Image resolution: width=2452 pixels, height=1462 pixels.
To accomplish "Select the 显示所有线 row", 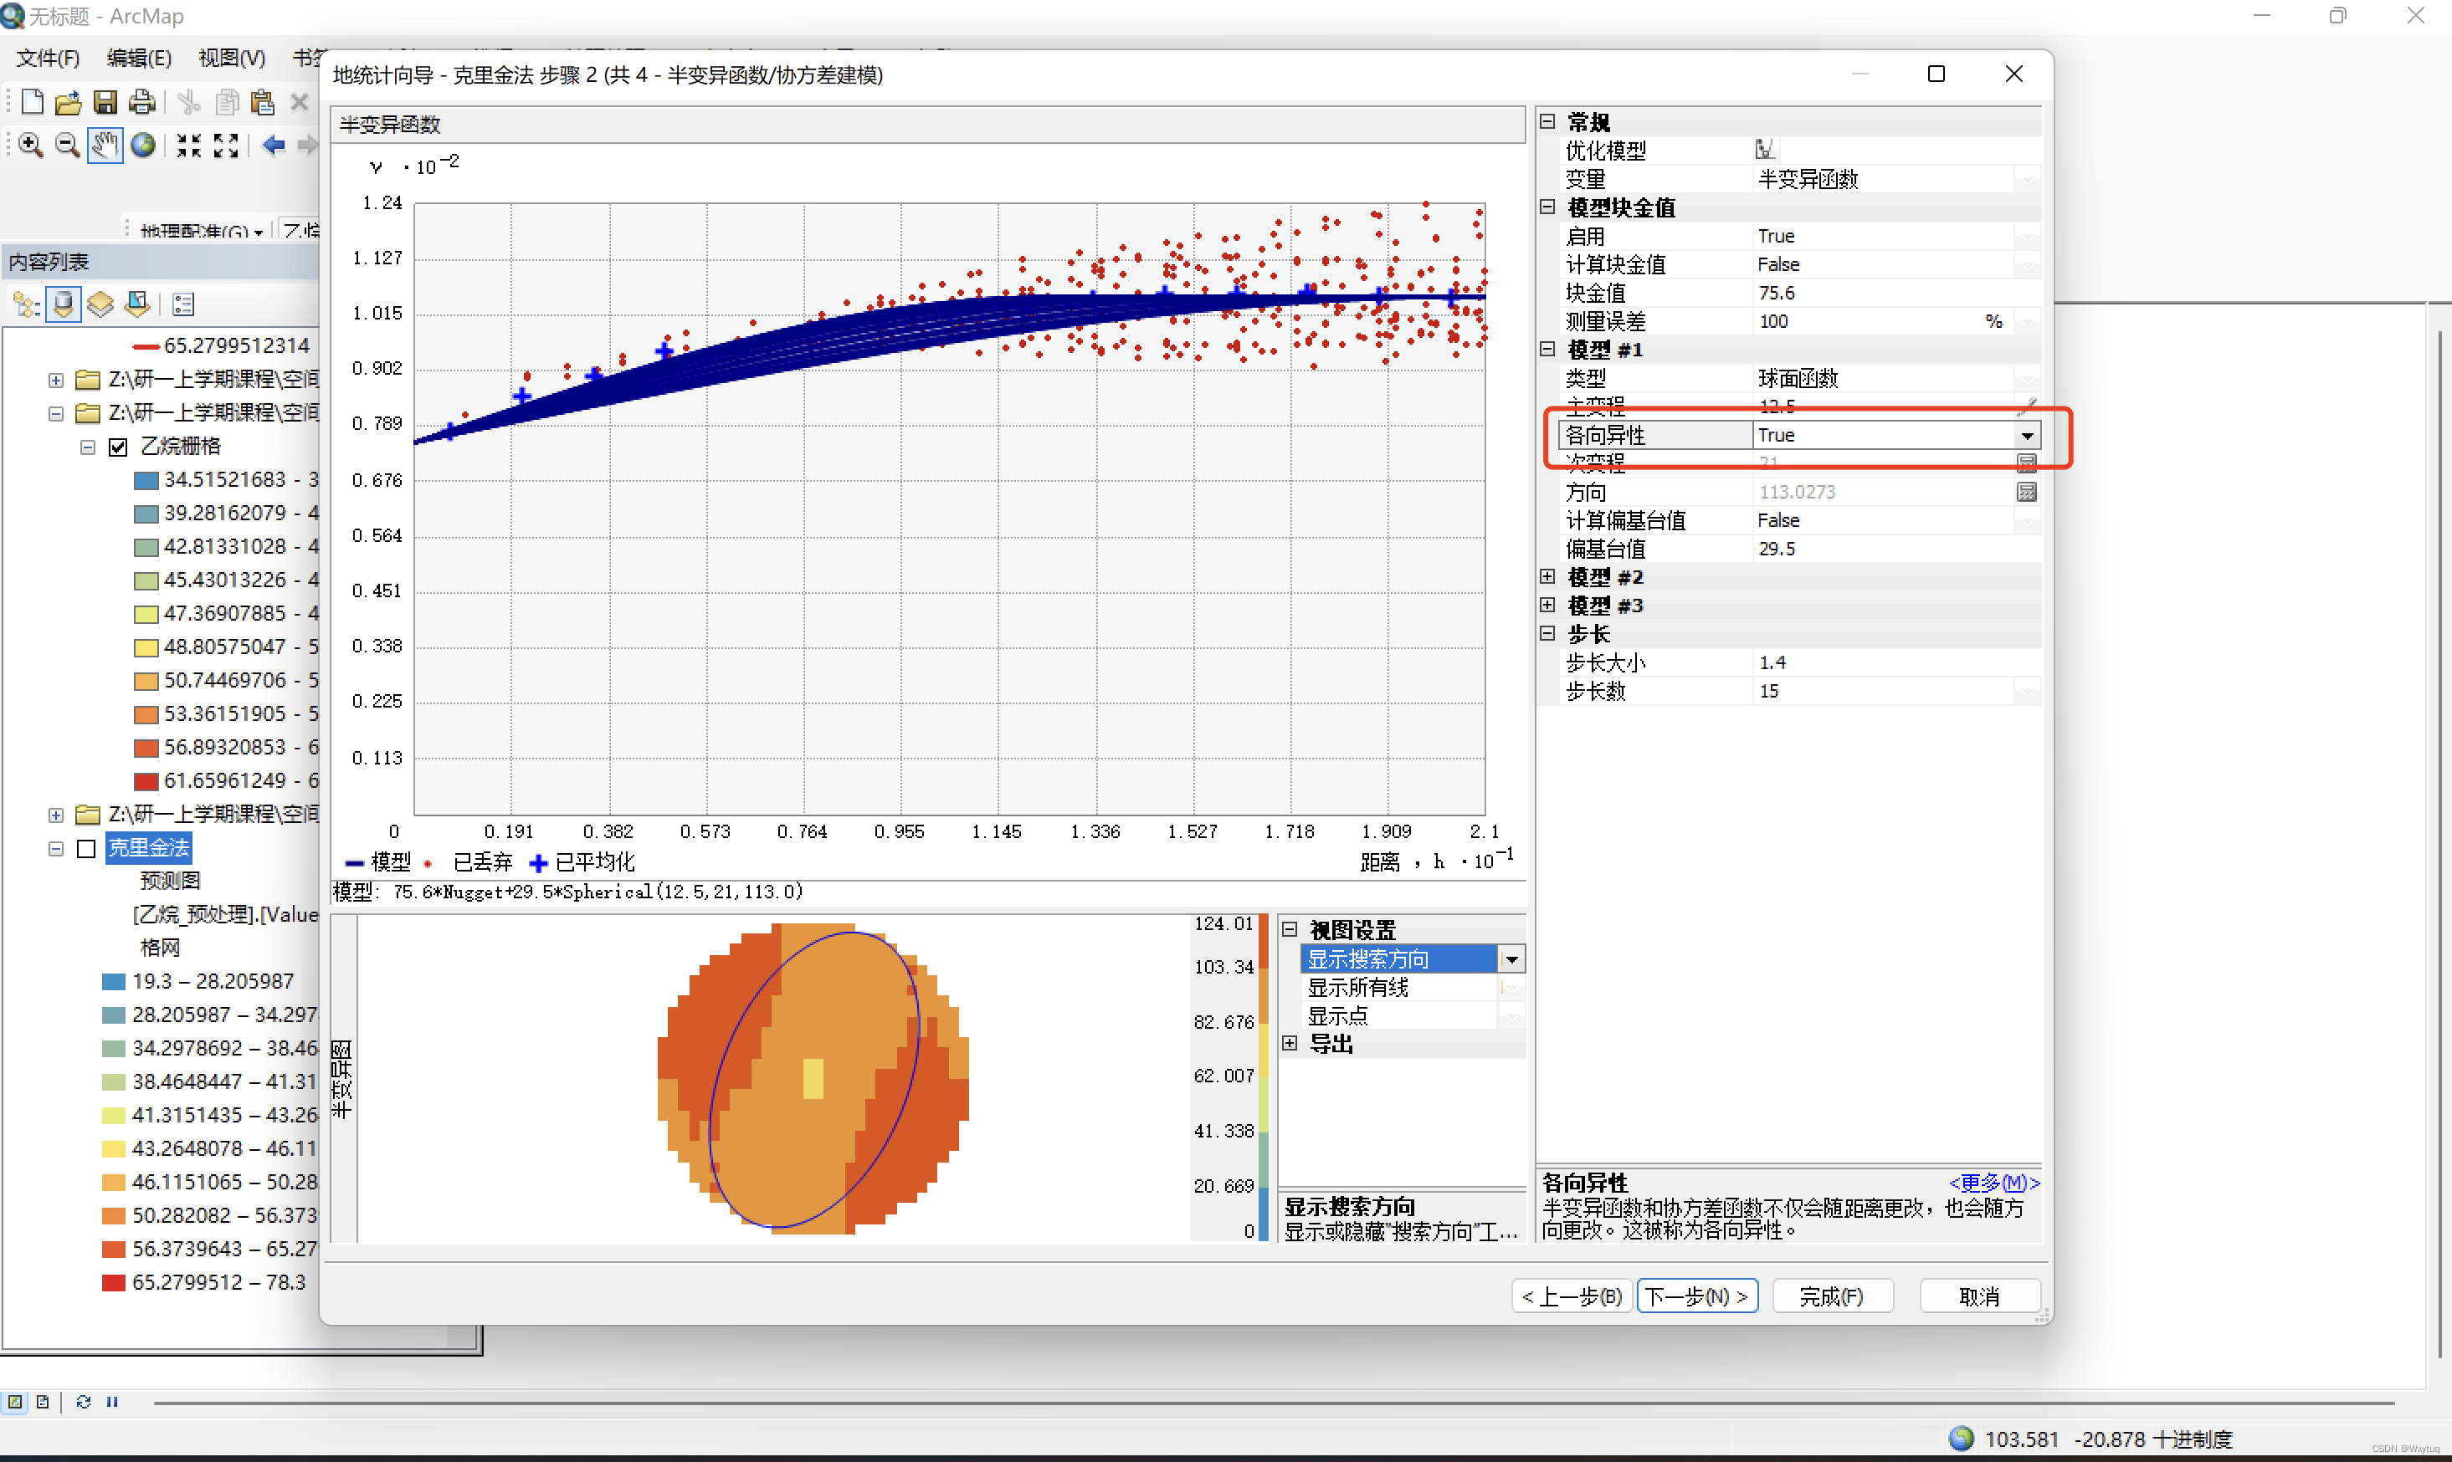I will [x=1399, y=987].
